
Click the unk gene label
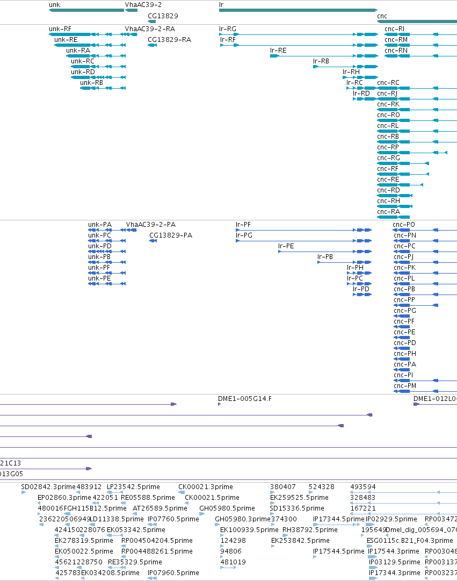pos(54,5)
